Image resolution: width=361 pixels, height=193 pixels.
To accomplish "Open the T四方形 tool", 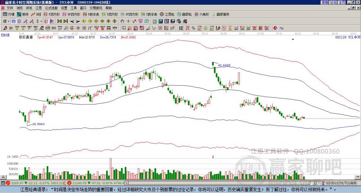I will (x=110, y=14).
